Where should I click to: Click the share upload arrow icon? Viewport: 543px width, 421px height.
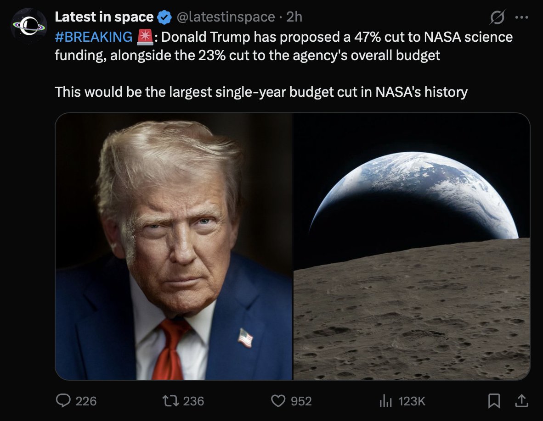521,401
